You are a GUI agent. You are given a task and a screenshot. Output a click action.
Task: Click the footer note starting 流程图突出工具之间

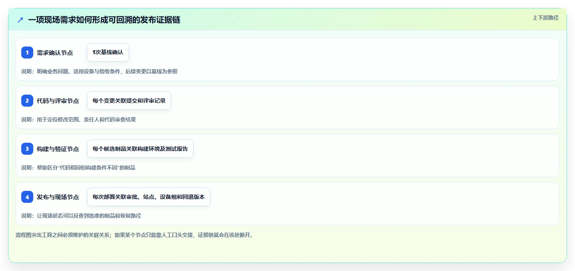[134, 235]
